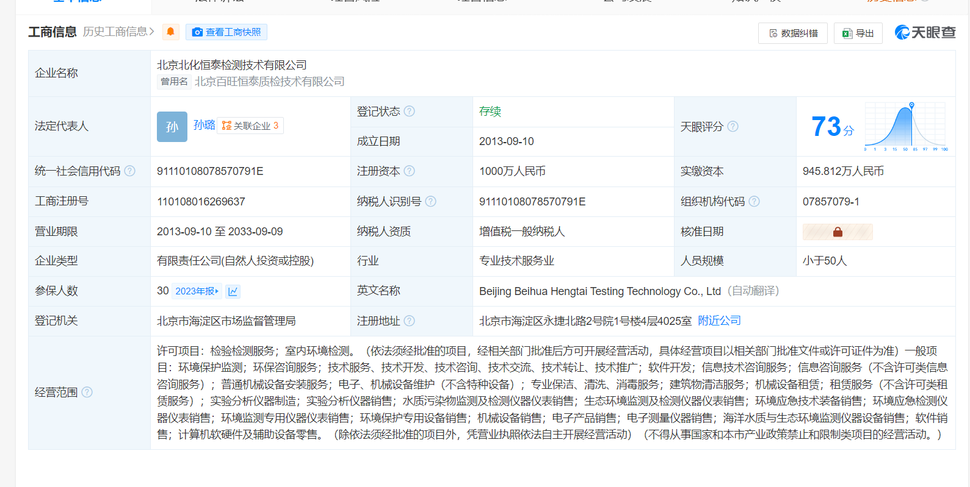Click 导出 export button
This screenshot has width=970, height=487.
pos(858,33)
